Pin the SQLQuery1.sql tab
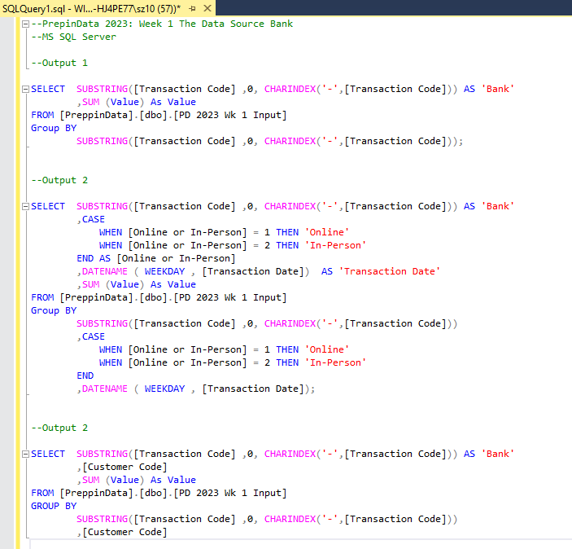The image size is (572, 549). [x=192, y=8]
